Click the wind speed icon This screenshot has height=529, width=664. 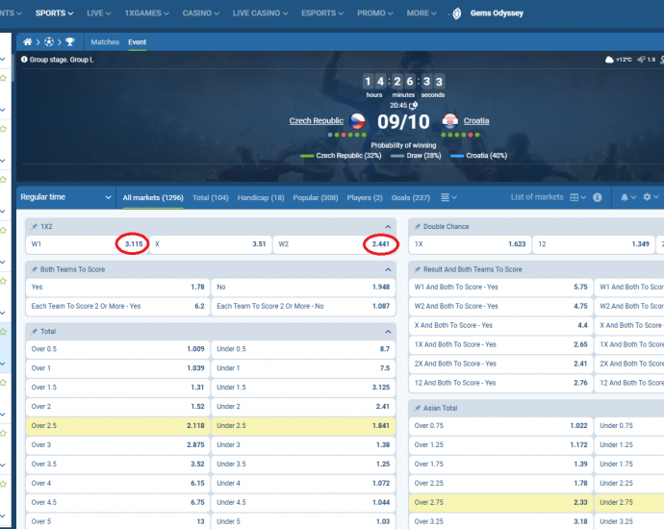point(641,60)
